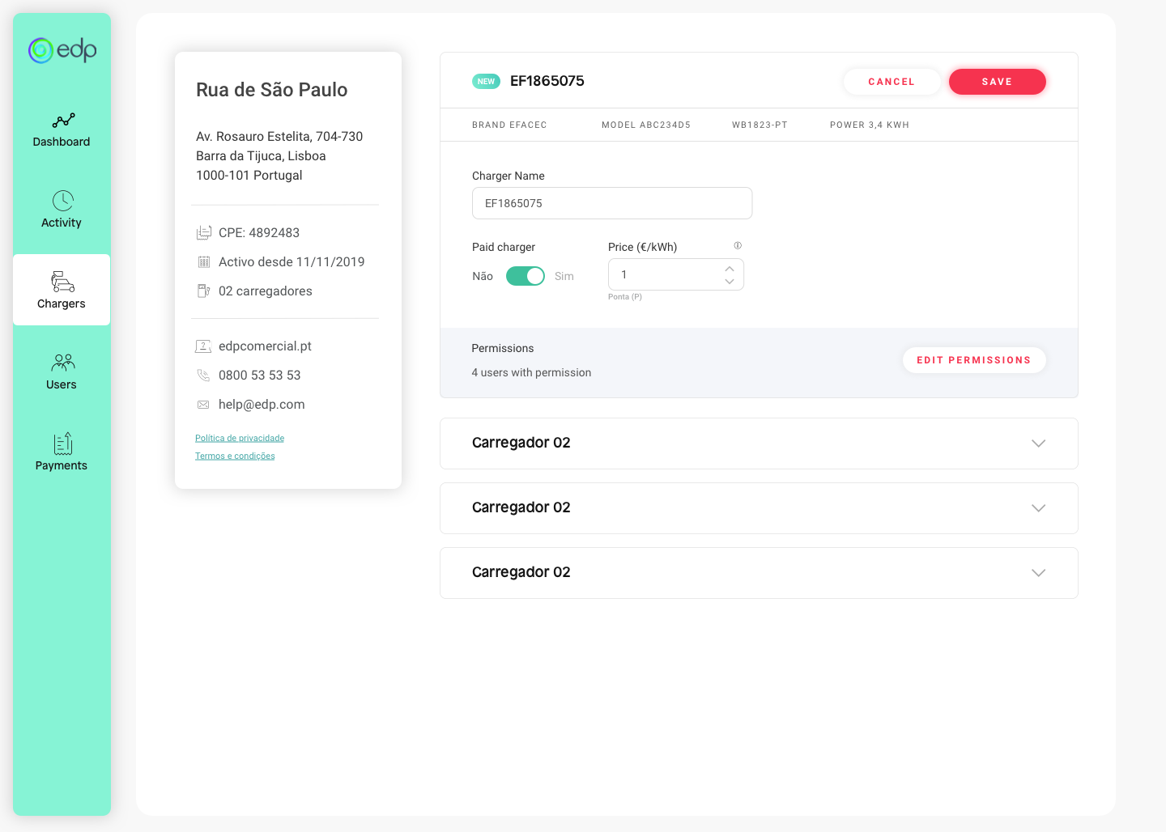Expand the second Carregador 02 panel
1166x832 pixels.
point(759,508)
